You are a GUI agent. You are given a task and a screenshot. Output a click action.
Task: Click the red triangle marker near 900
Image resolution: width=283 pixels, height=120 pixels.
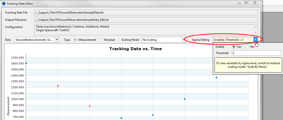click(90, 106)
